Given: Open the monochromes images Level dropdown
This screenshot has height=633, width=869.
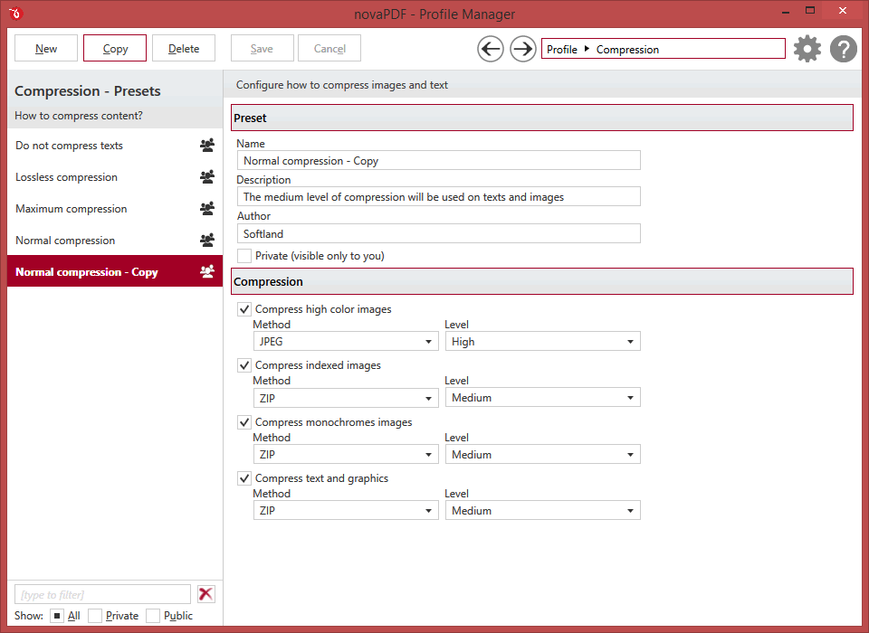Looking at the screenshot, I should point(542,455).
